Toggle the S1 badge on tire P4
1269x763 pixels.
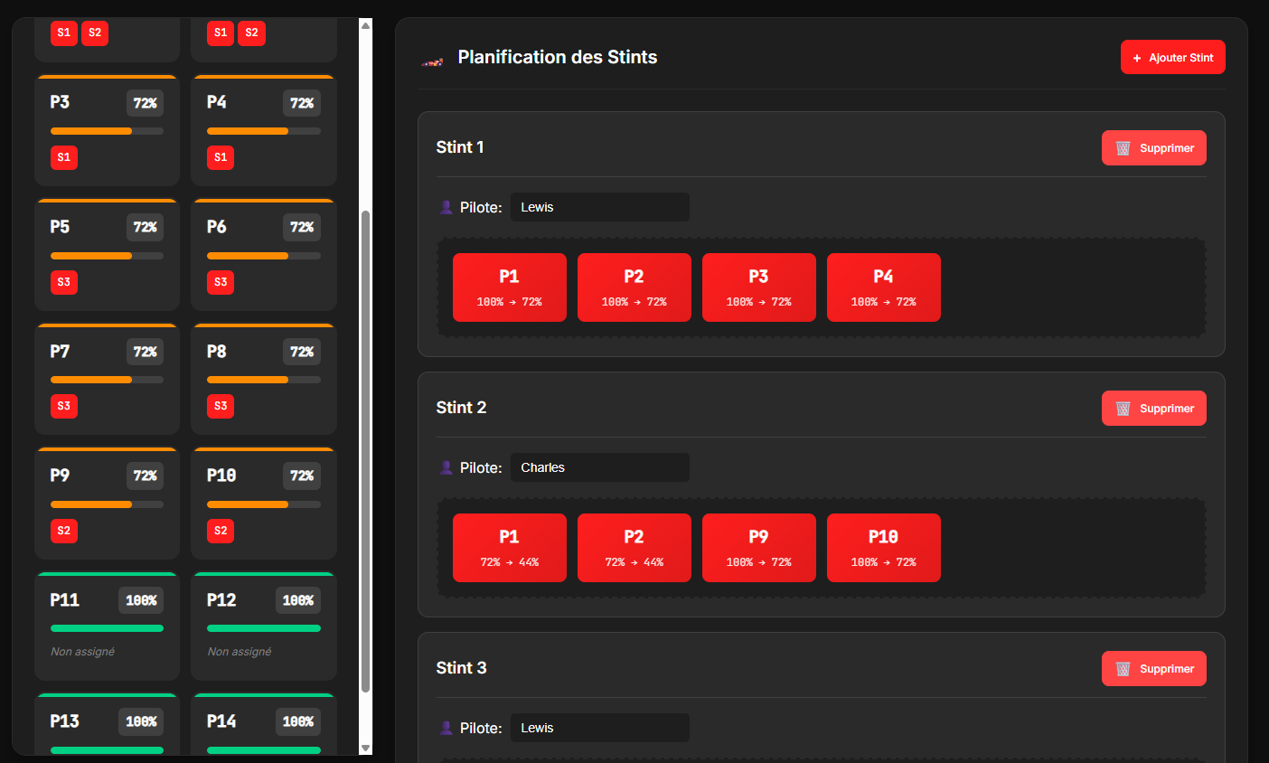(x=220, y=157)
